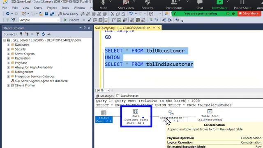Image resolution: width=263 pixels, height=148 pixels.
Task: Click the Activity Monitor icon in Object Explorer
Action: tap(49, 34)
